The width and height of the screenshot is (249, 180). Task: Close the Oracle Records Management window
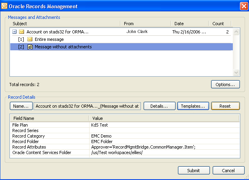(x=244, y=6)
